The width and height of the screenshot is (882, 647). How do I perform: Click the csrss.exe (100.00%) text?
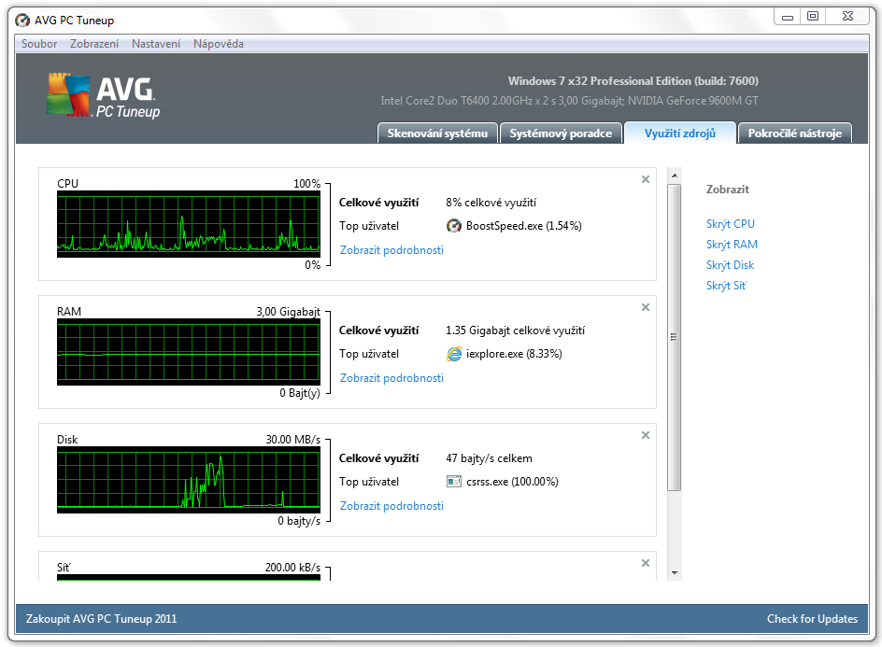512,482
